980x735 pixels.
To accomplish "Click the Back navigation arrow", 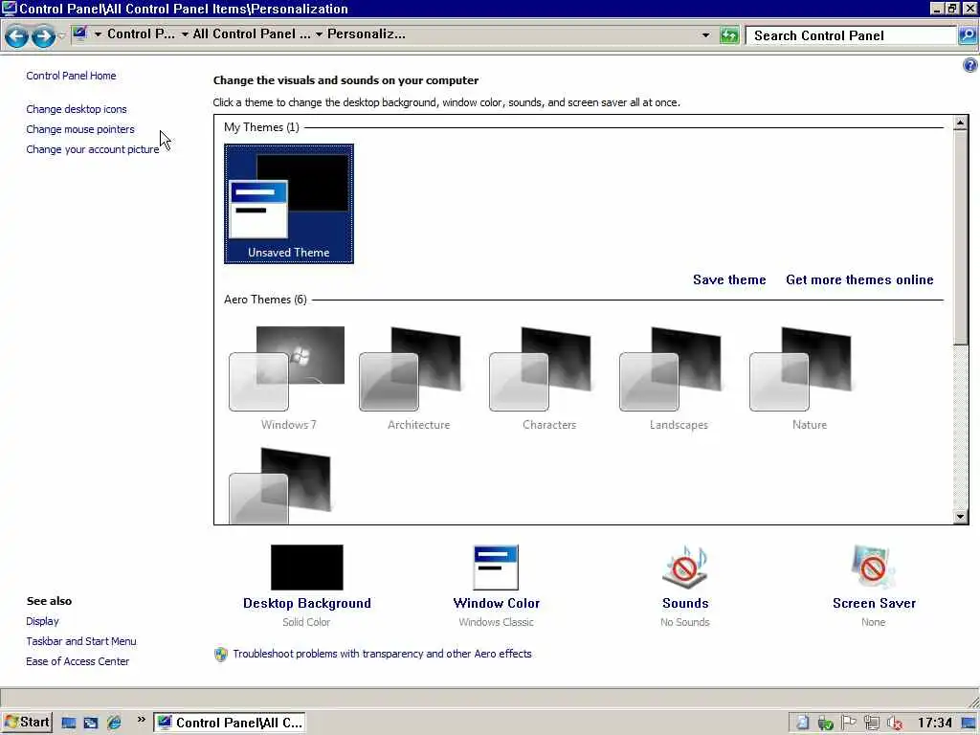I will tap(17, 36).
